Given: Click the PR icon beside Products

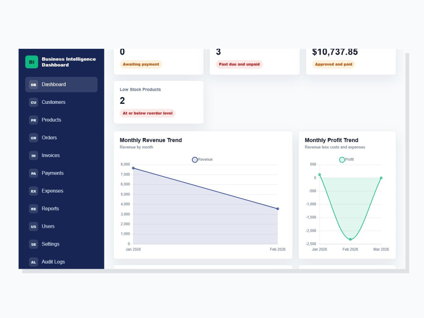Looking at the screenshot, I should point(33,120).
